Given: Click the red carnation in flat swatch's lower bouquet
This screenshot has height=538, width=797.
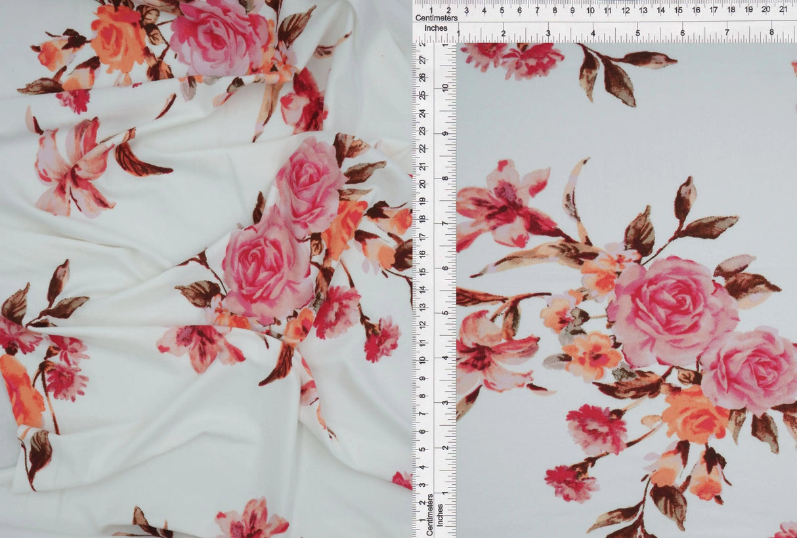Looking at the screenshot, I should (596, 428).
